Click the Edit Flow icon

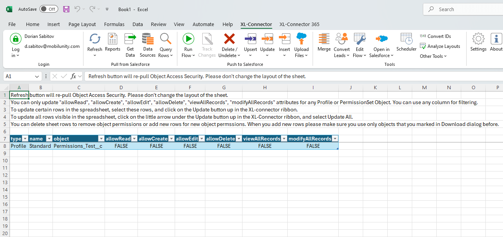pyautogui.click(x=359, y=39)
